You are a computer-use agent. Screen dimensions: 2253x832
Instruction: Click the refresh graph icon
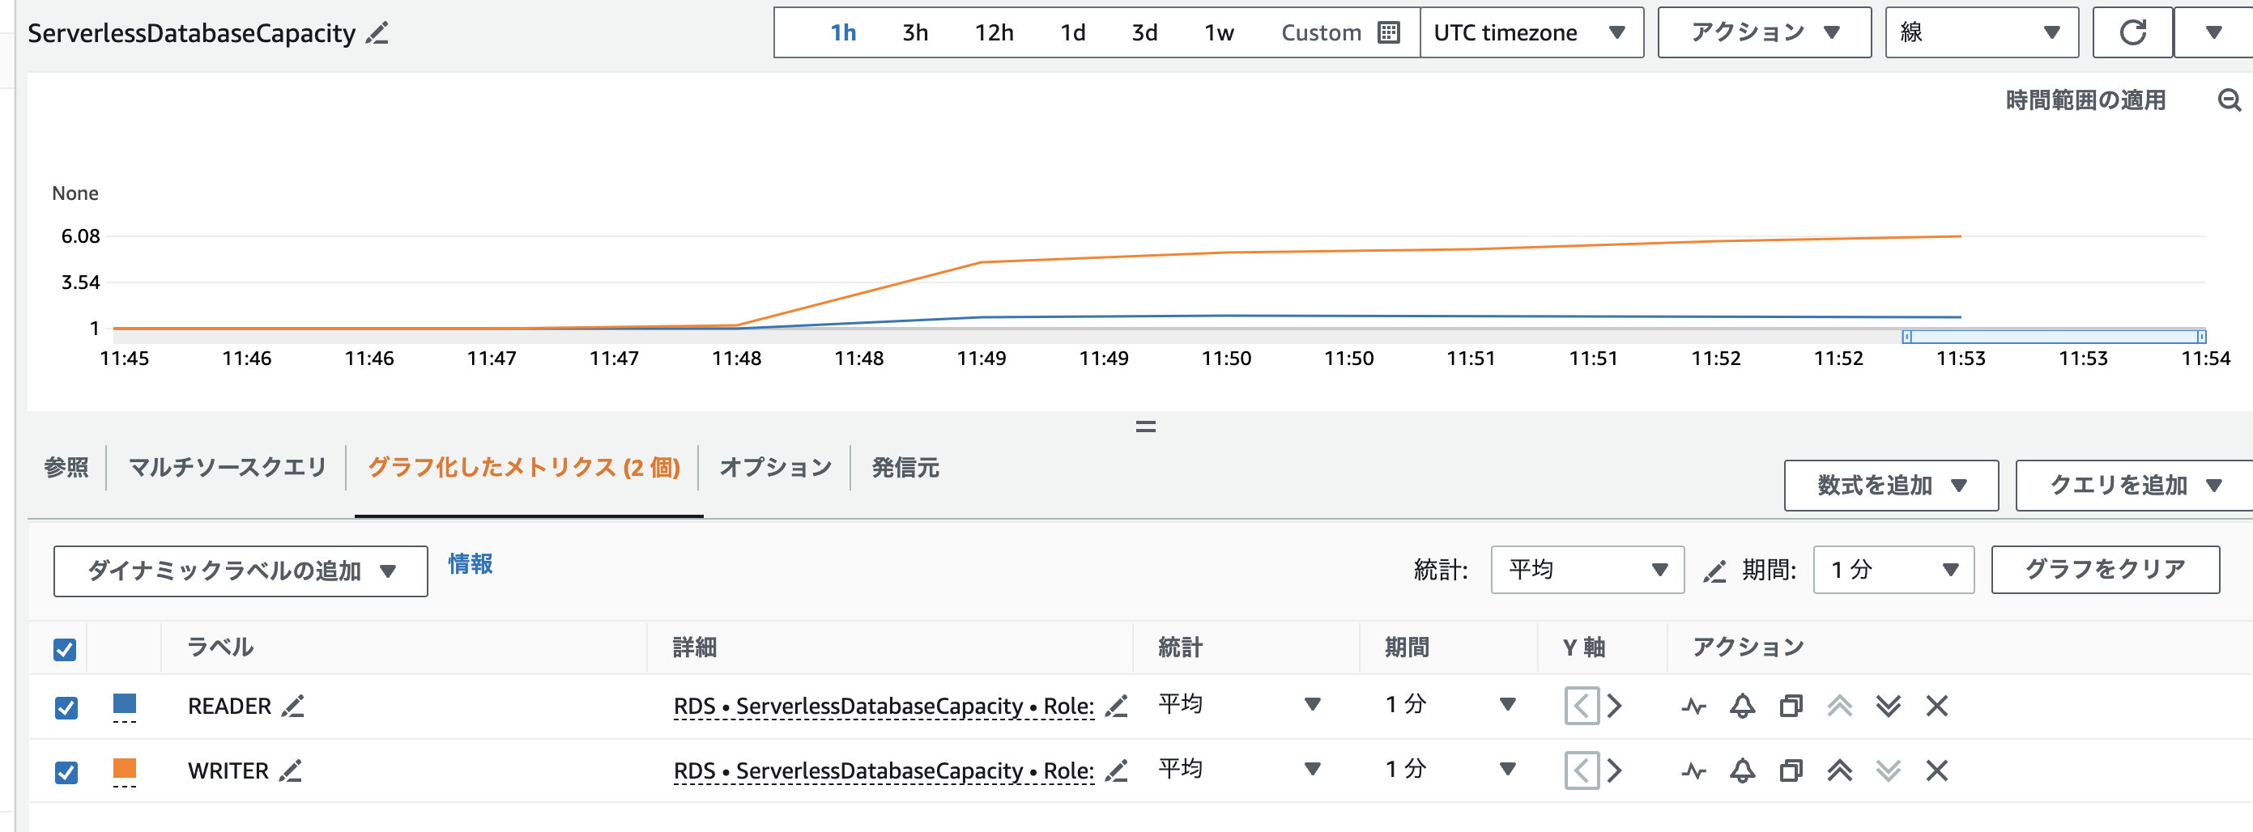click(2132, 33)
